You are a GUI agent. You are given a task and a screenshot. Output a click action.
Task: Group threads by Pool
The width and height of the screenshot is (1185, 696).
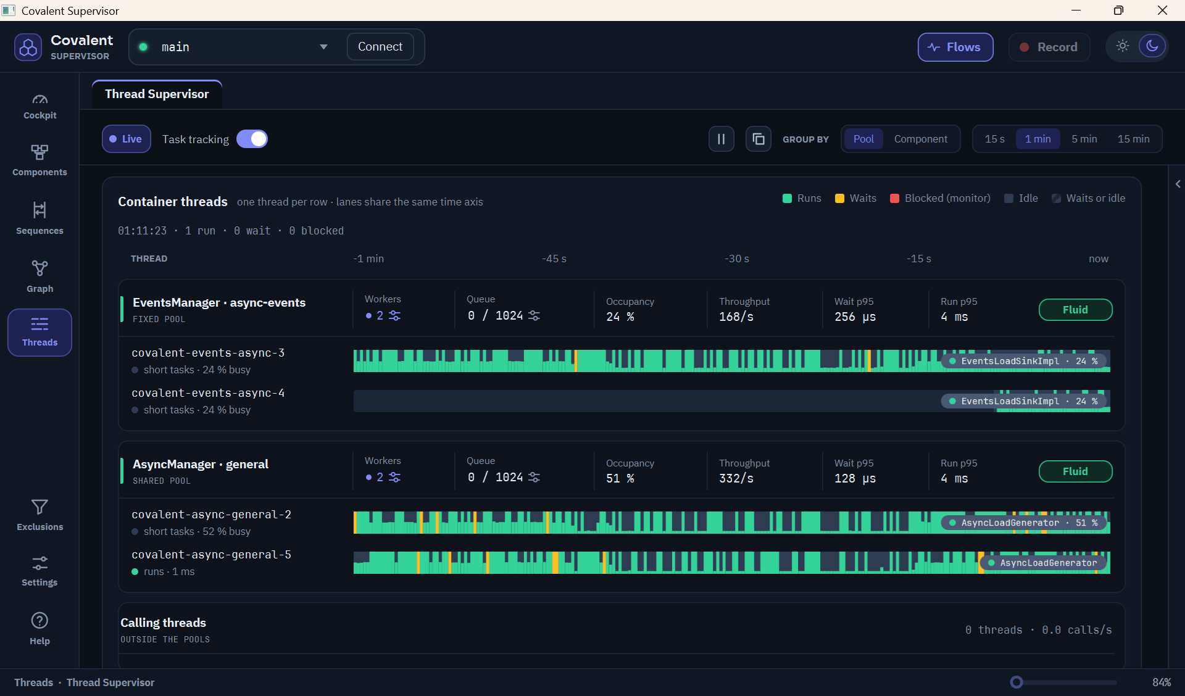863,139
